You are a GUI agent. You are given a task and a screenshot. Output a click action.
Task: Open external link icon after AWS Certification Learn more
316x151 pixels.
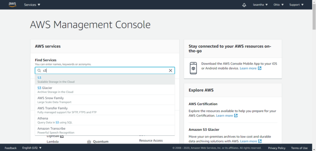236,116
